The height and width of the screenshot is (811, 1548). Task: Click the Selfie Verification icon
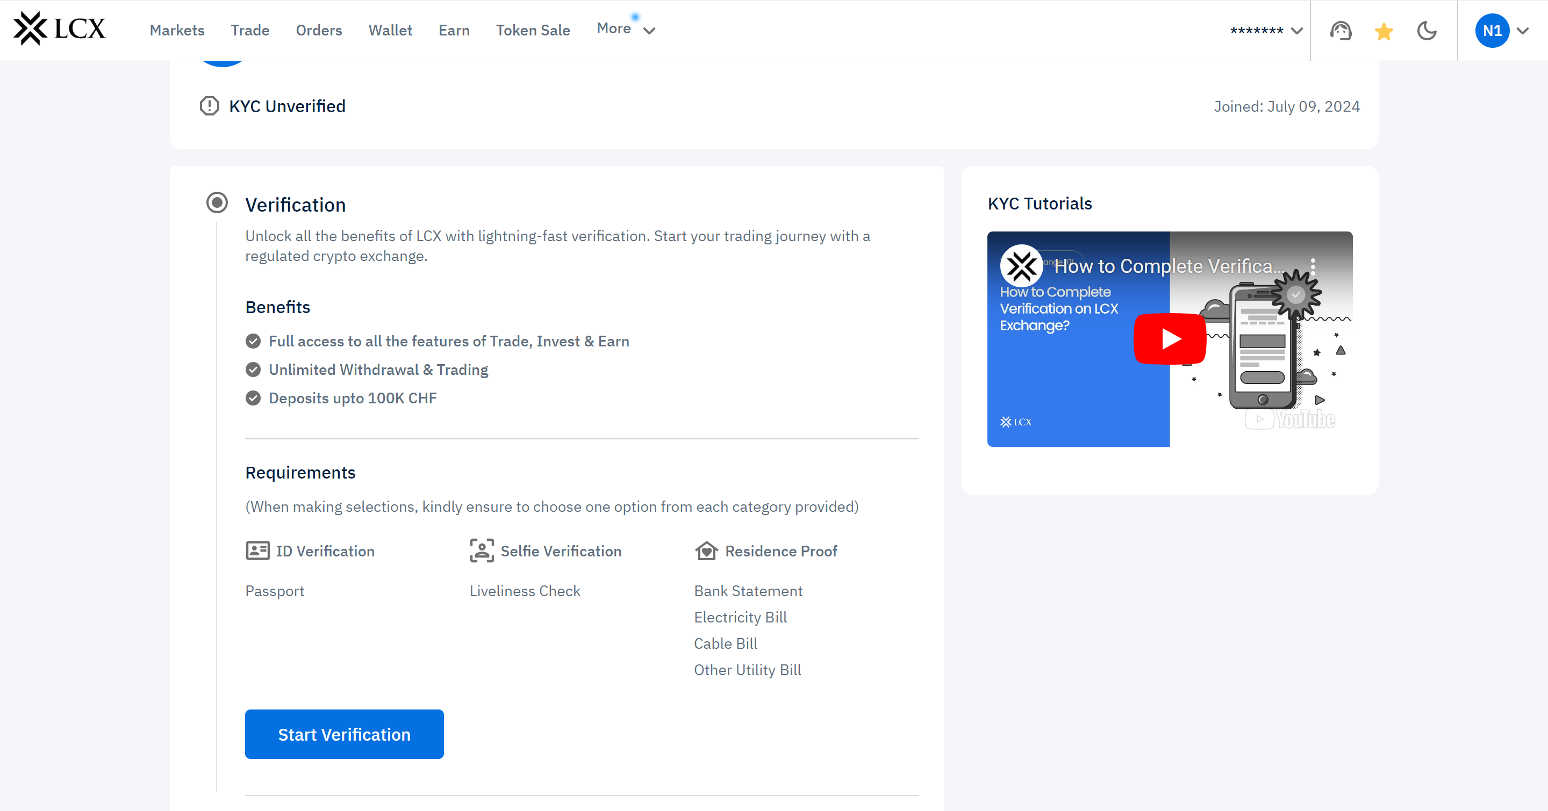[x=482, y=551]
